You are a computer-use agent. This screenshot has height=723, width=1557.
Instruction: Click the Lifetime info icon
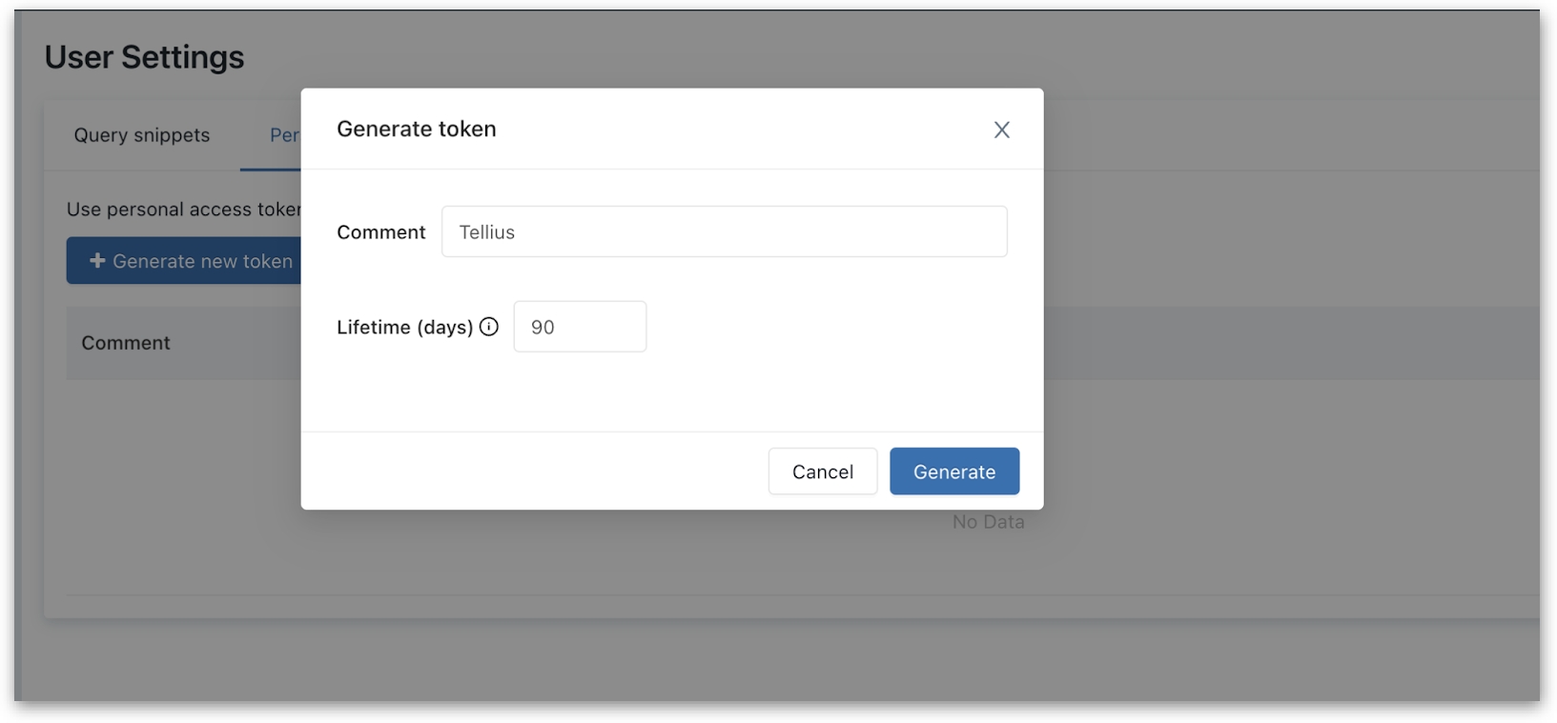[x=489, y=327]
